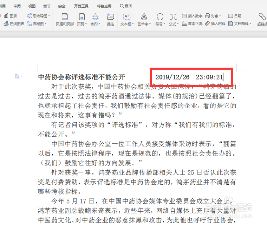Switch to the 安全 security tab
Image resolution: width=267 pixels, height=225 pixels.
61,6
